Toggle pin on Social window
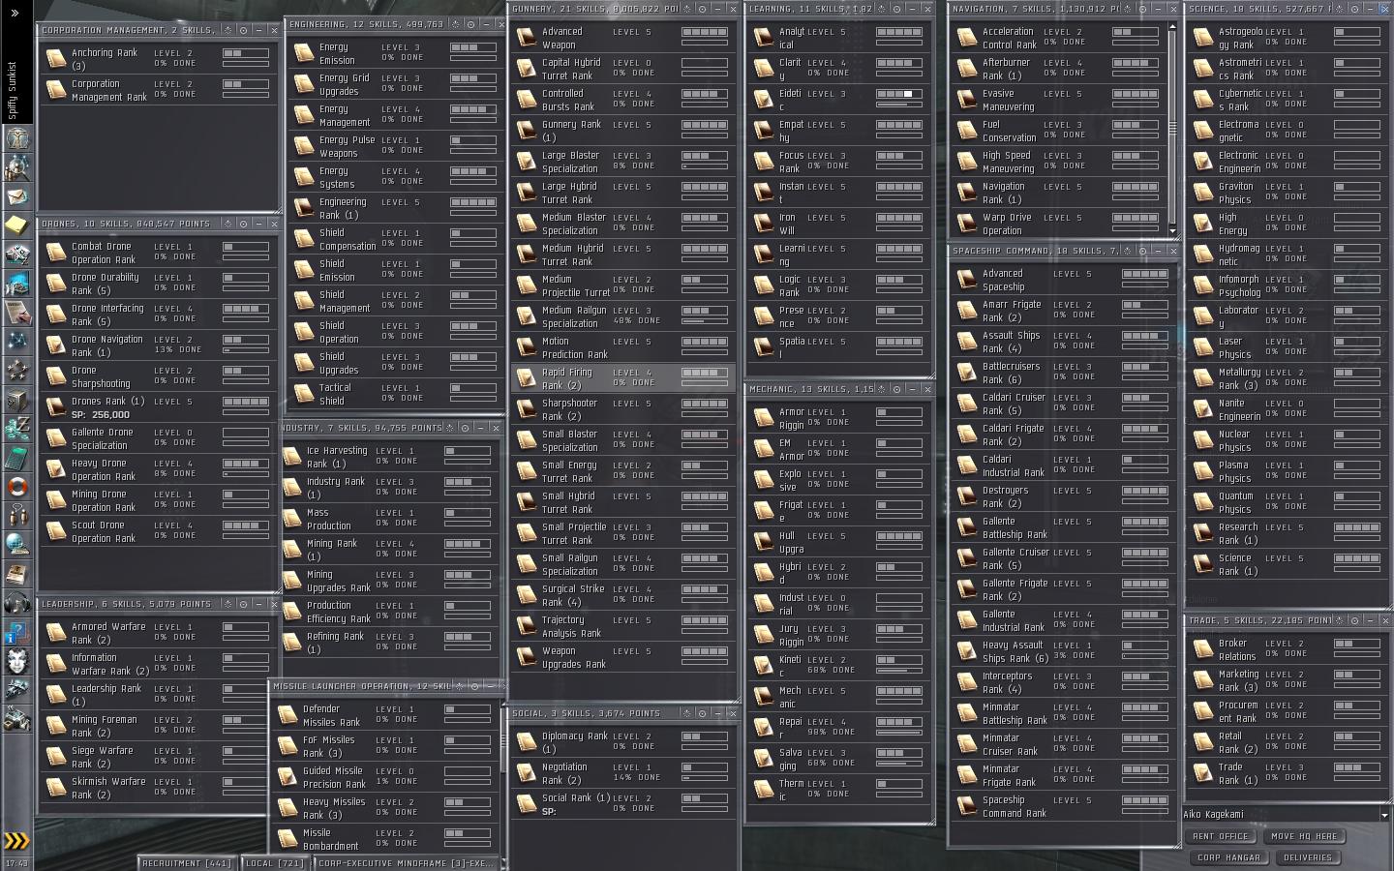The width and height of the screenshot is (1394, 871). pos(703,713)
